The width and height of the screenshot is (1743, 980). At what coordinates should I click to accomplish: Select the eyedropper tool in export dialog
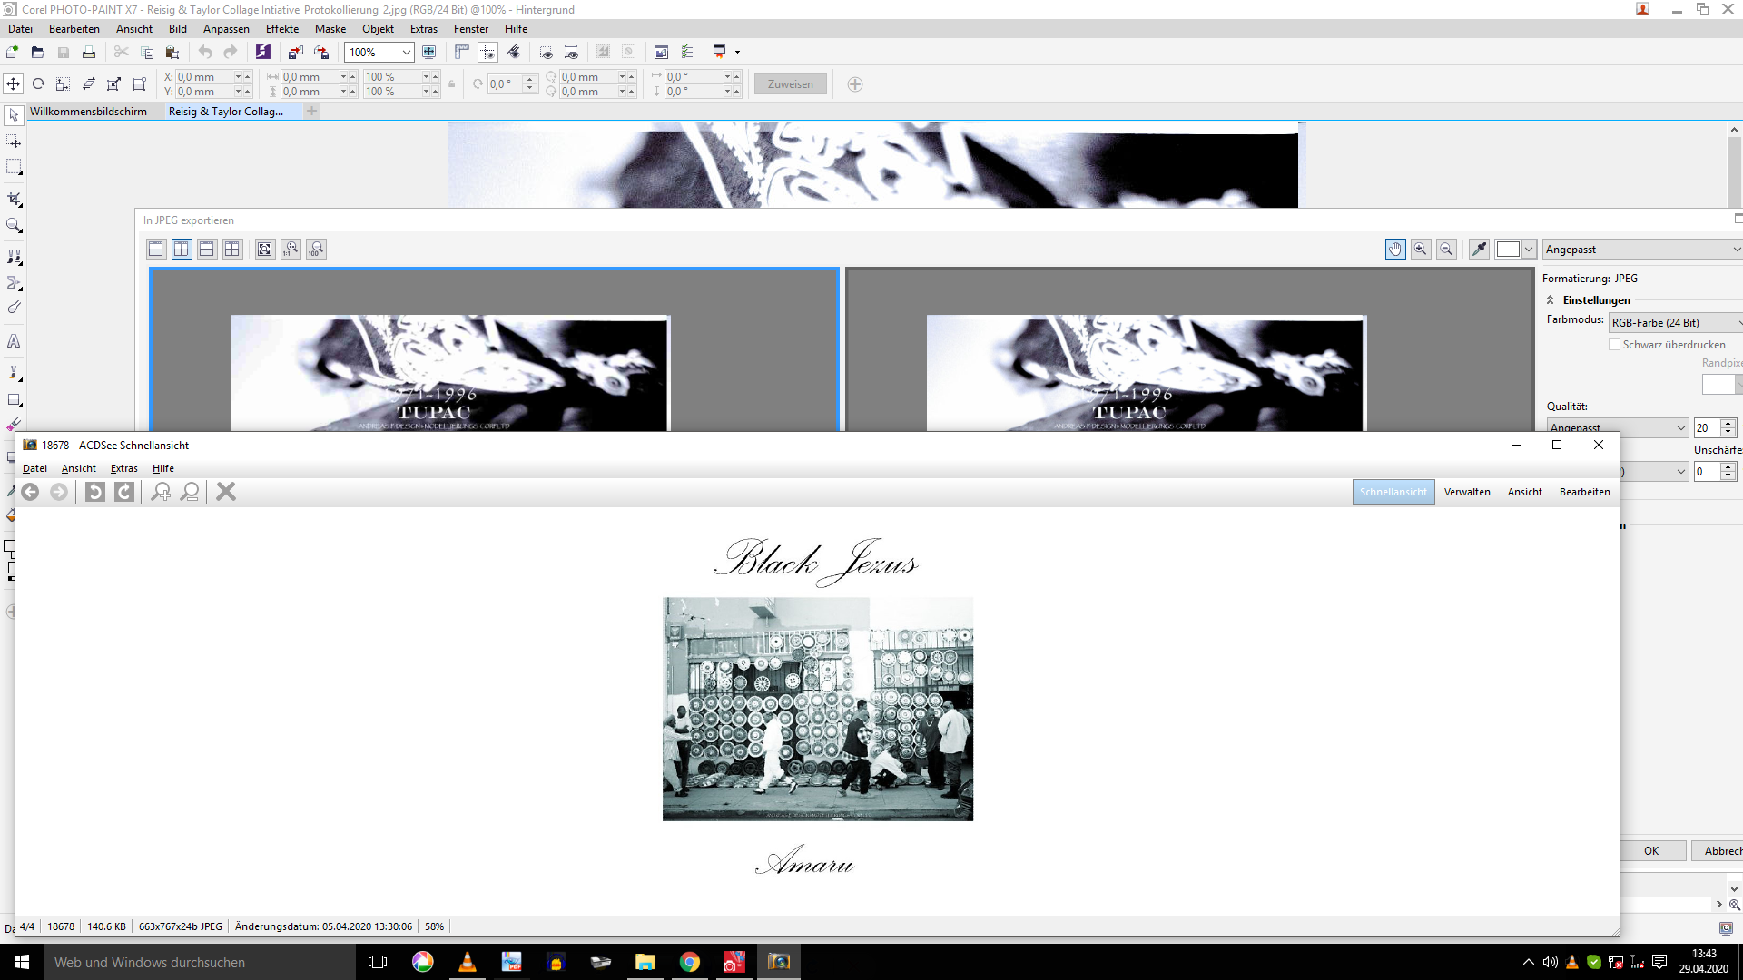[1479, 249]
